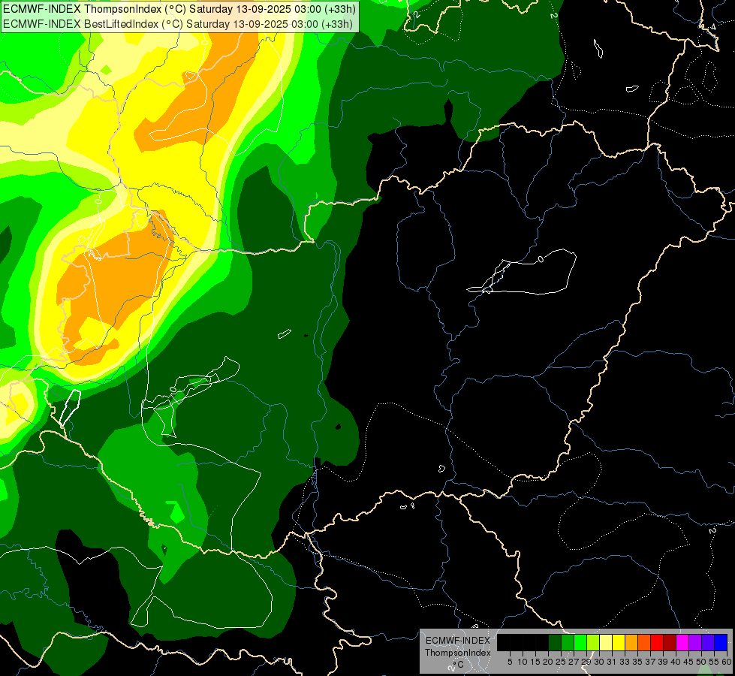Click the legend's ThompsonIndex label
Screen dimensions: 735x676
coord(458,653)
